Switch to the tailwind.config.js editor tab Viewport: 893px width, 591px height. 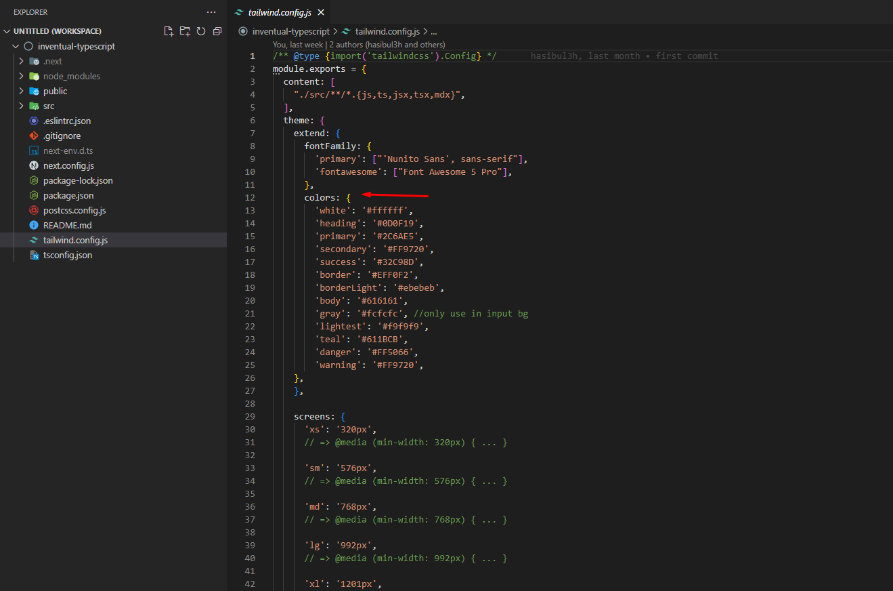click(x=280, y=12)
